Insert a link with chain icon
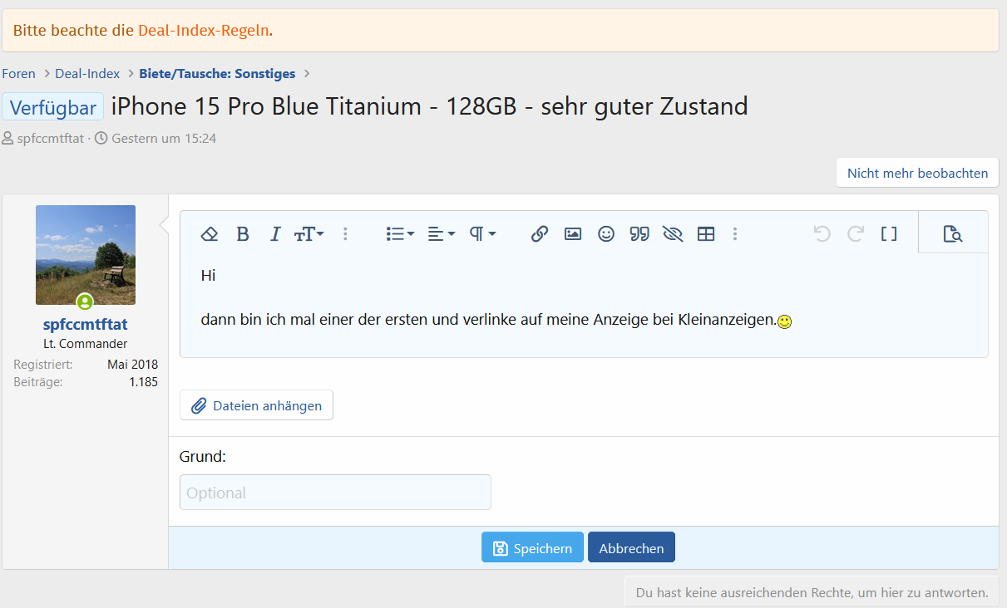The height and width of the screenshot is (608, 1007). point(540,234)
